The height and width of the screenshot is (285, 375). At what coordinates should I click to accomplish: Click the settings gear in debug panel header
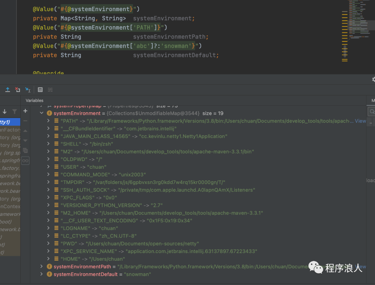pyautogui.click(x=374, y=79)
